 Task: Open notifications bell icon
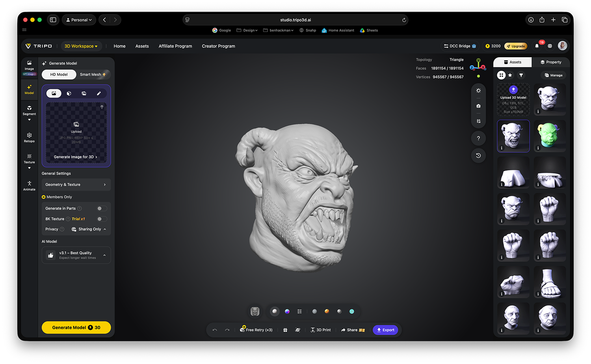pos(537,46)
